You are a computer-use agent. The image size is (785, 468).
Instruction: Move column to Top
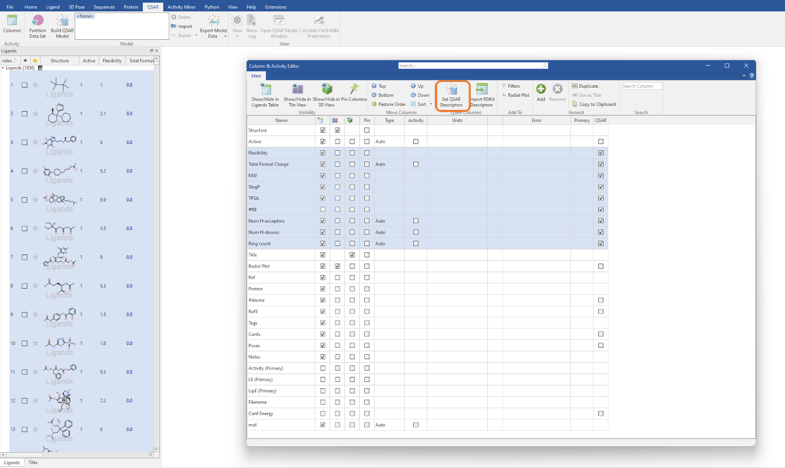click(x=379, y=86)
